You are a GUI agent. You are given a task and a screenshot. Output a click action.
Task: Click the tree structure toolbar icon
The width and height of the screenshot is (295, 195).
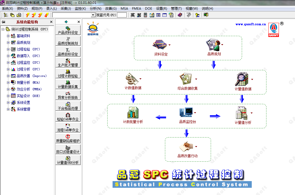(6, 15)
